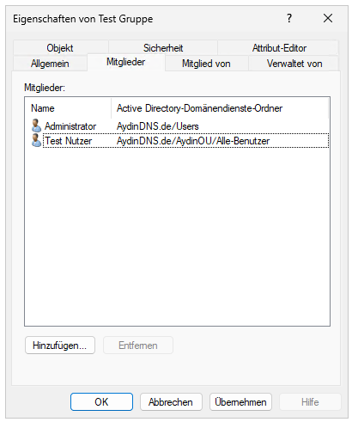Confirm with the OK button
The image size is (352, 422).
click(x=101, y=402)
